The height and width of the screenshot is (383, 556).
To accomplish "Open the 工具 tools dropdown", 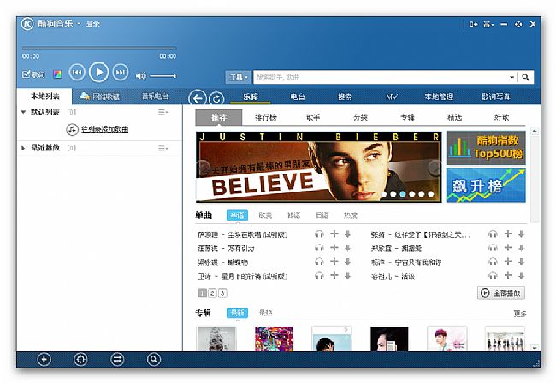I will pyautogui.click(x=238, y=77).
